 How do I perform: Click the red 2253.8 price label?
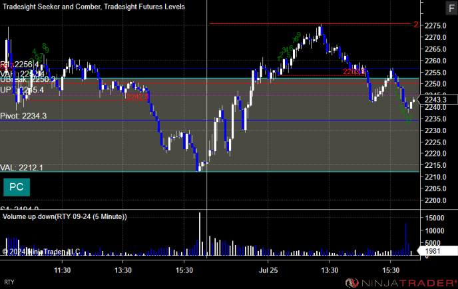point(354,71)
